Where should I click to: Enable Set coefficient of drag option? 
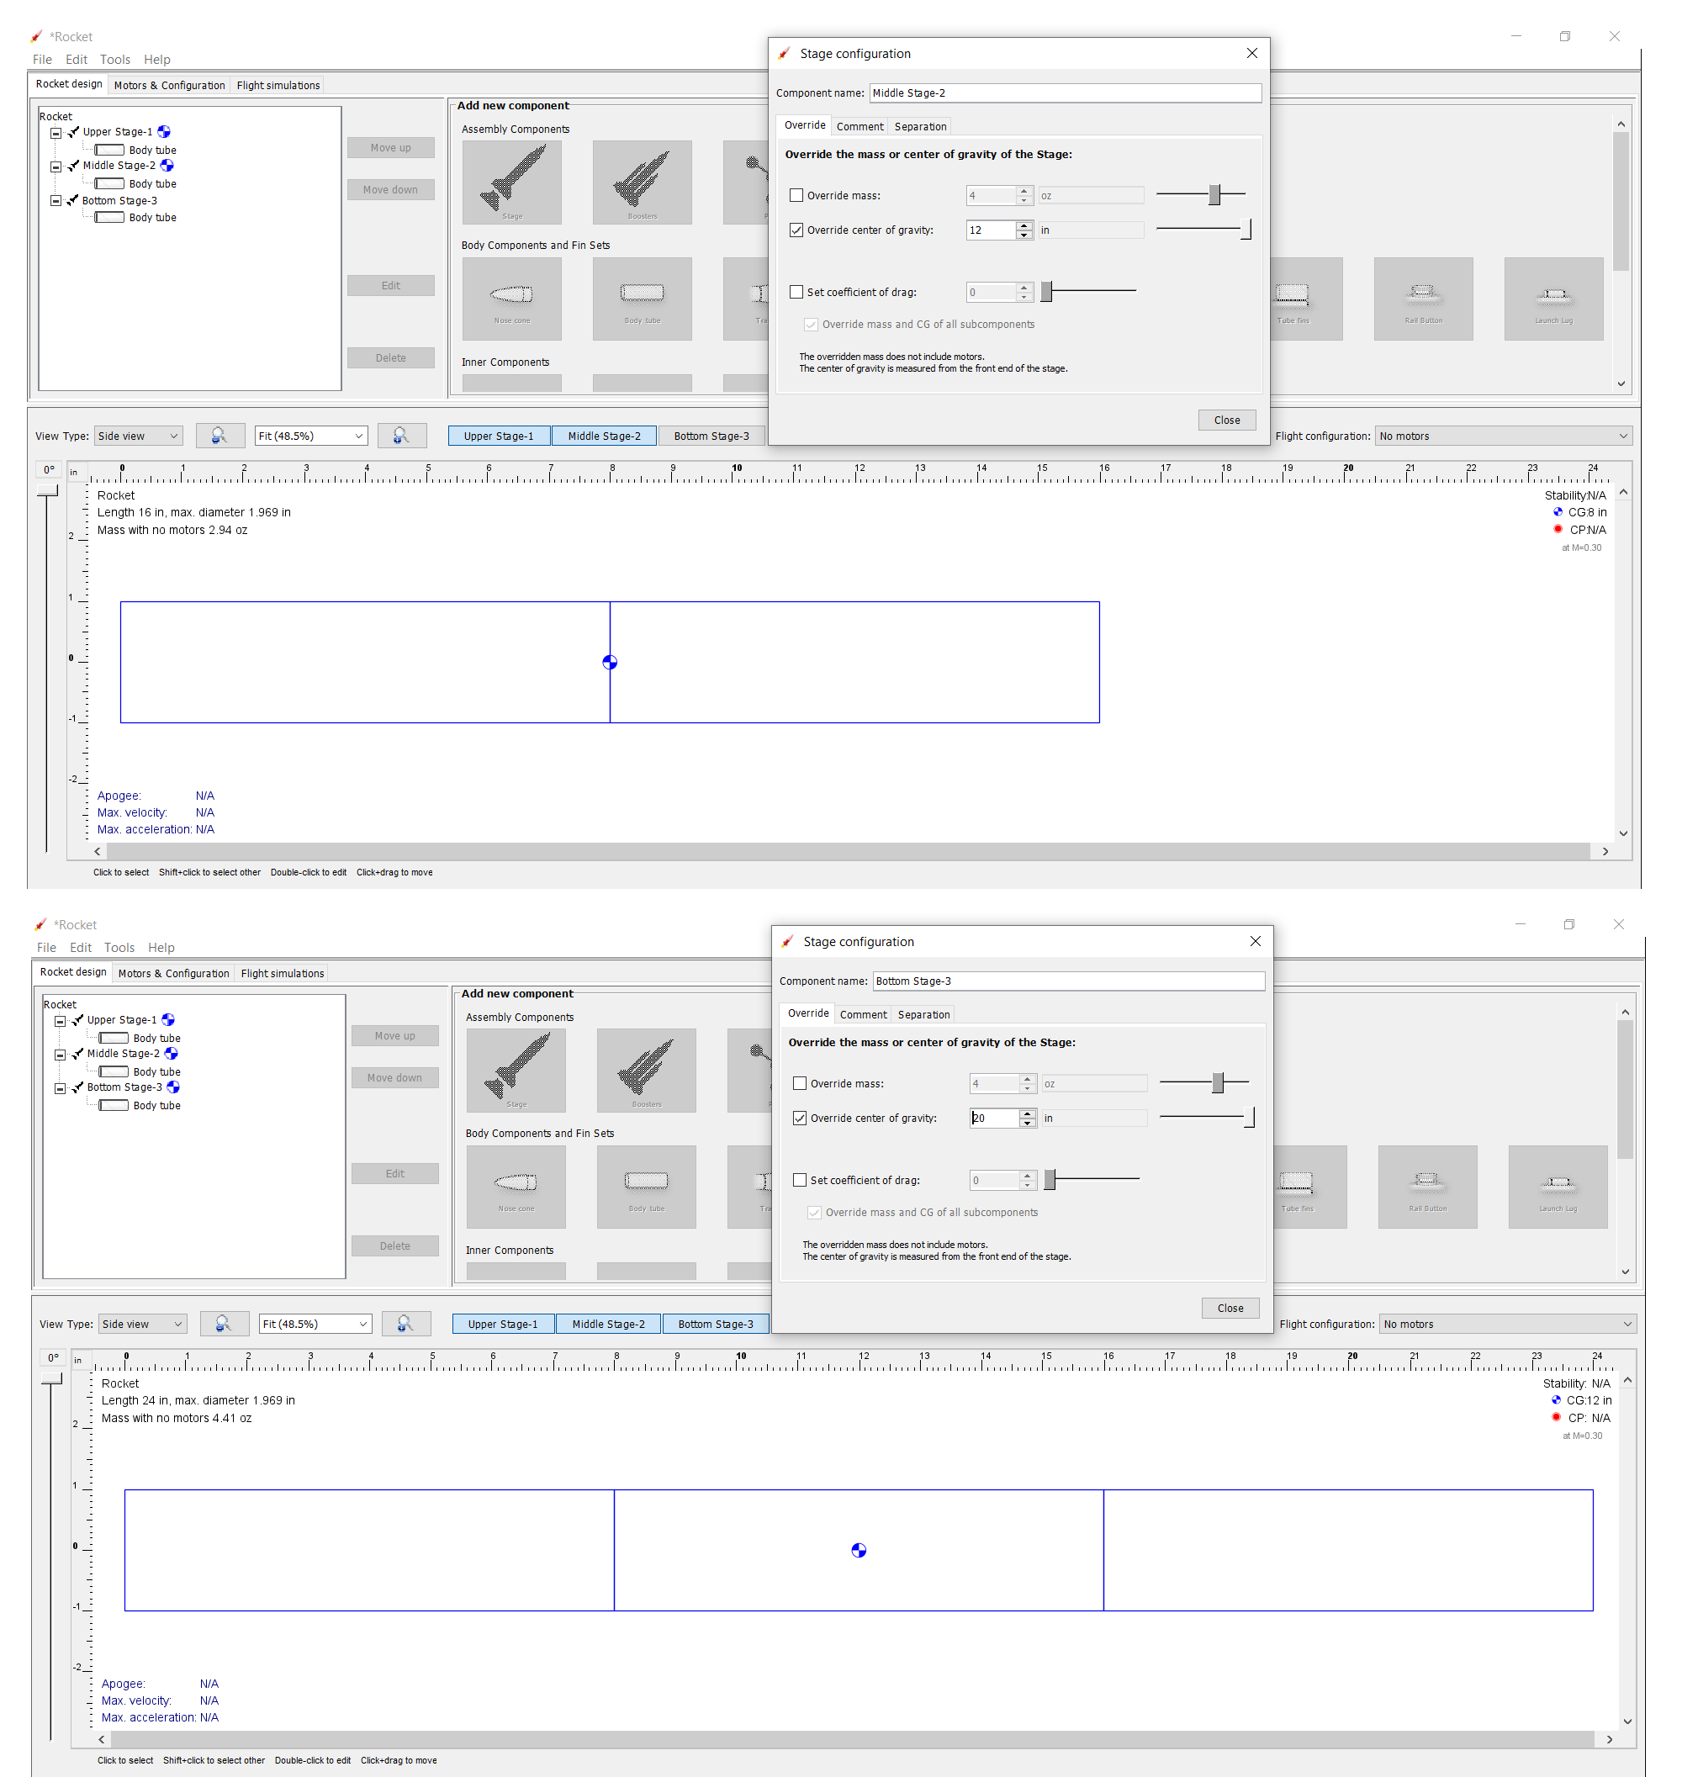(796, 291)
